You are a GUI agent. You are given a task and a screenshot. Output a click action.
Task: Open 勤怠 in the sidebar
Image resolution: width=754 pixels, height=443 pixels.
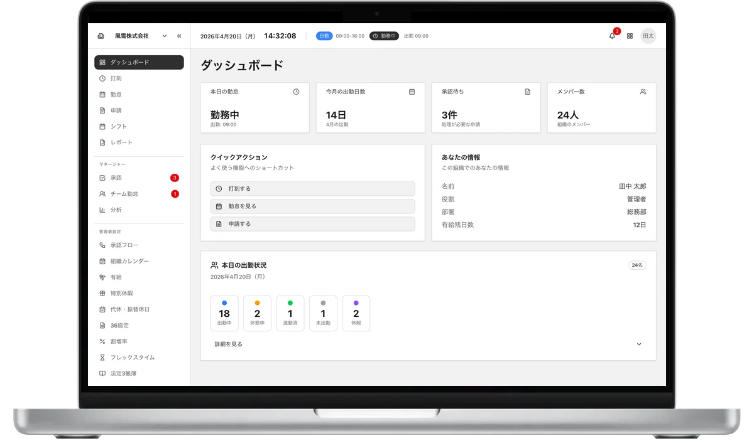click(139, 94)
